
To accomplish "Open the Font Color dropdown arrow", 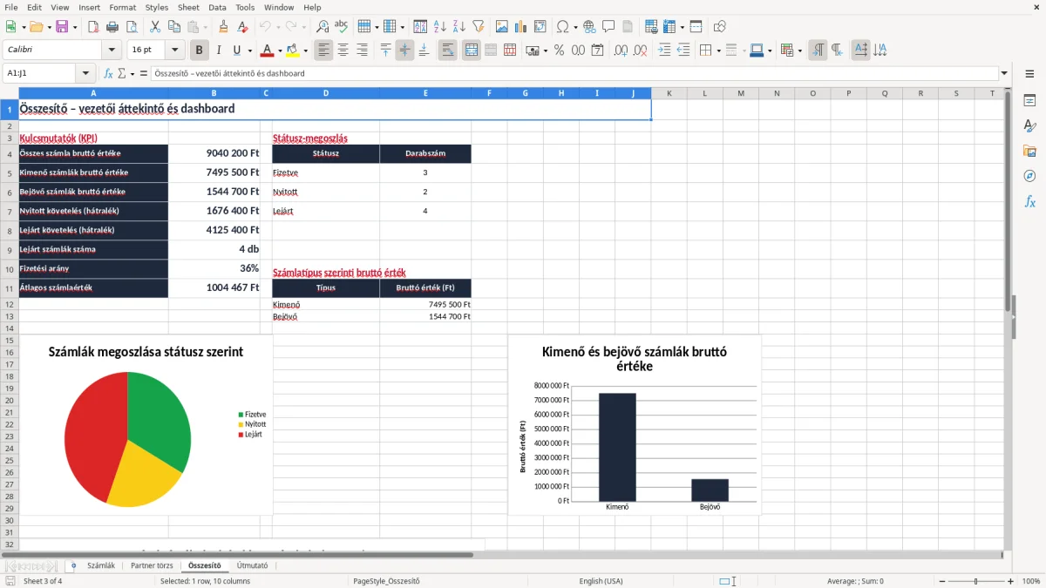I will pos(279,51).
